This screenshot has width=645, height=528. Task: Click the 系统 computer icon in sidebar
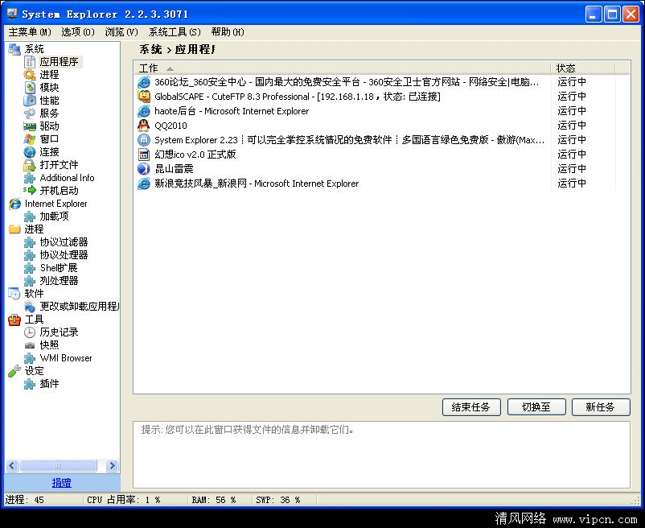[x=14, y=49]
